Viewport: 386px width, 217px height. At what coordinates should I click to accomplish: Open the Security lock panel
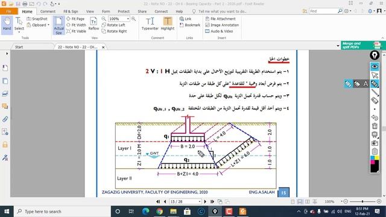[5, 145]
